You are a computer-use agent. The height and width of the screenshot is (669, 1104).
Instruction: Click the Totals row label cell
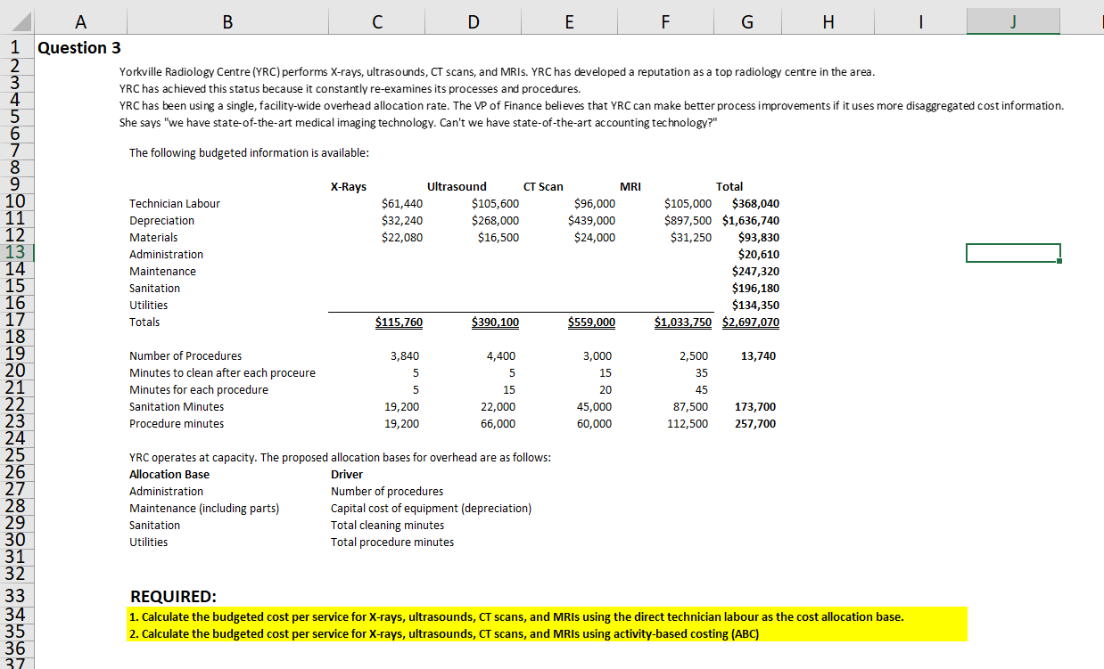coord(144,322)
